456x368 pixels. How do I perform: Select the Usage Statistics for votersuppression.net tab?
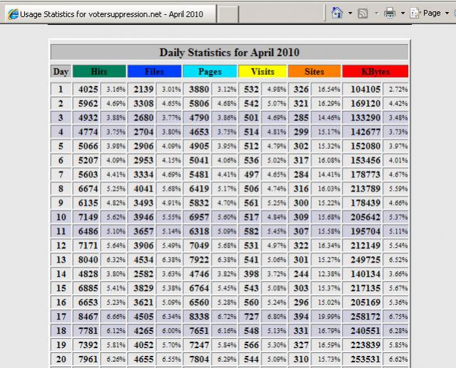107,14
